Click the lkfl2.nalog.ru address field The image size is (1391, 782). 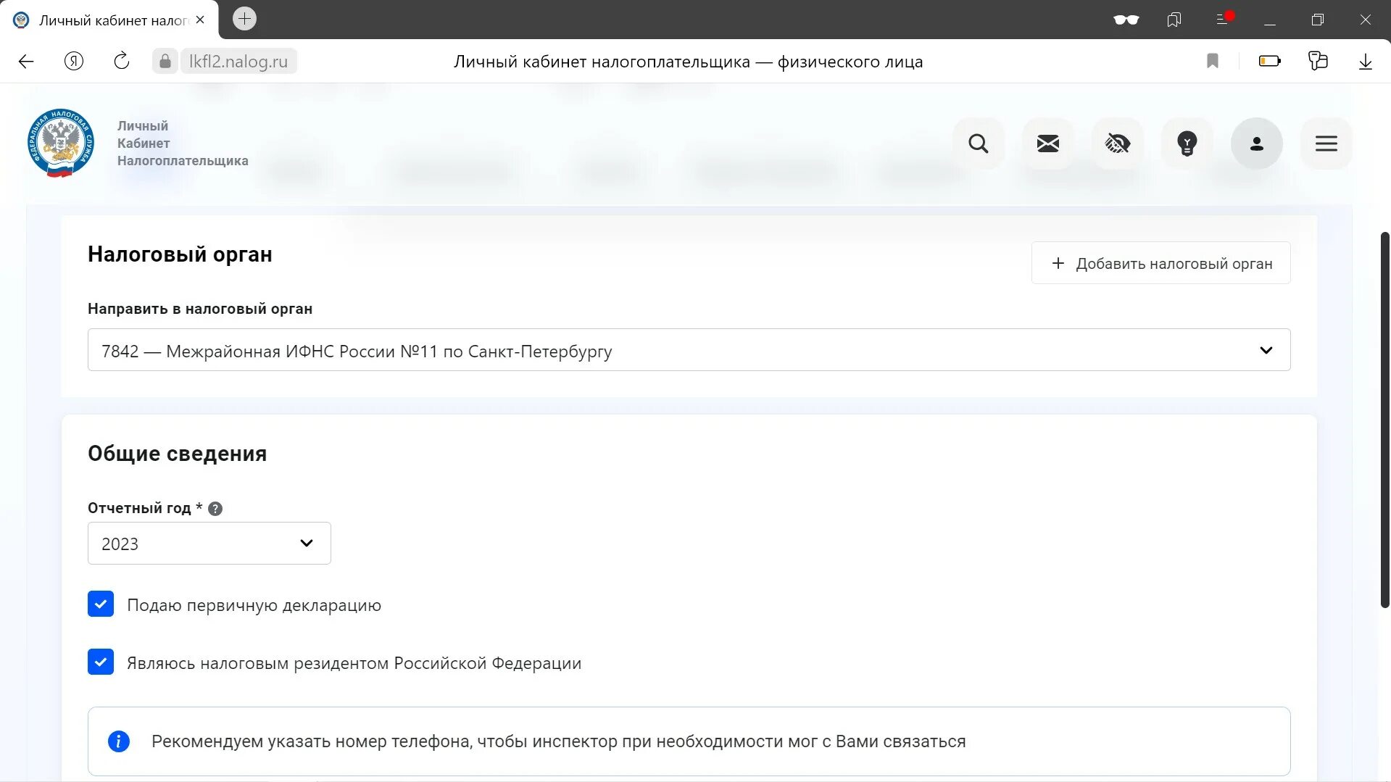(238, 62)
